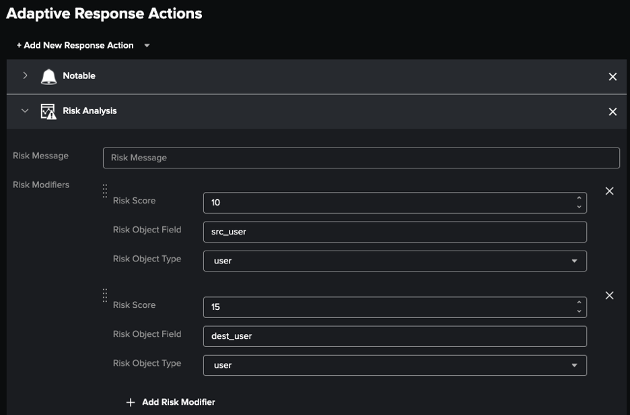Click the src_user Risk Object Field
This screenshot has width=630, height=415.
tap(394, 232)
